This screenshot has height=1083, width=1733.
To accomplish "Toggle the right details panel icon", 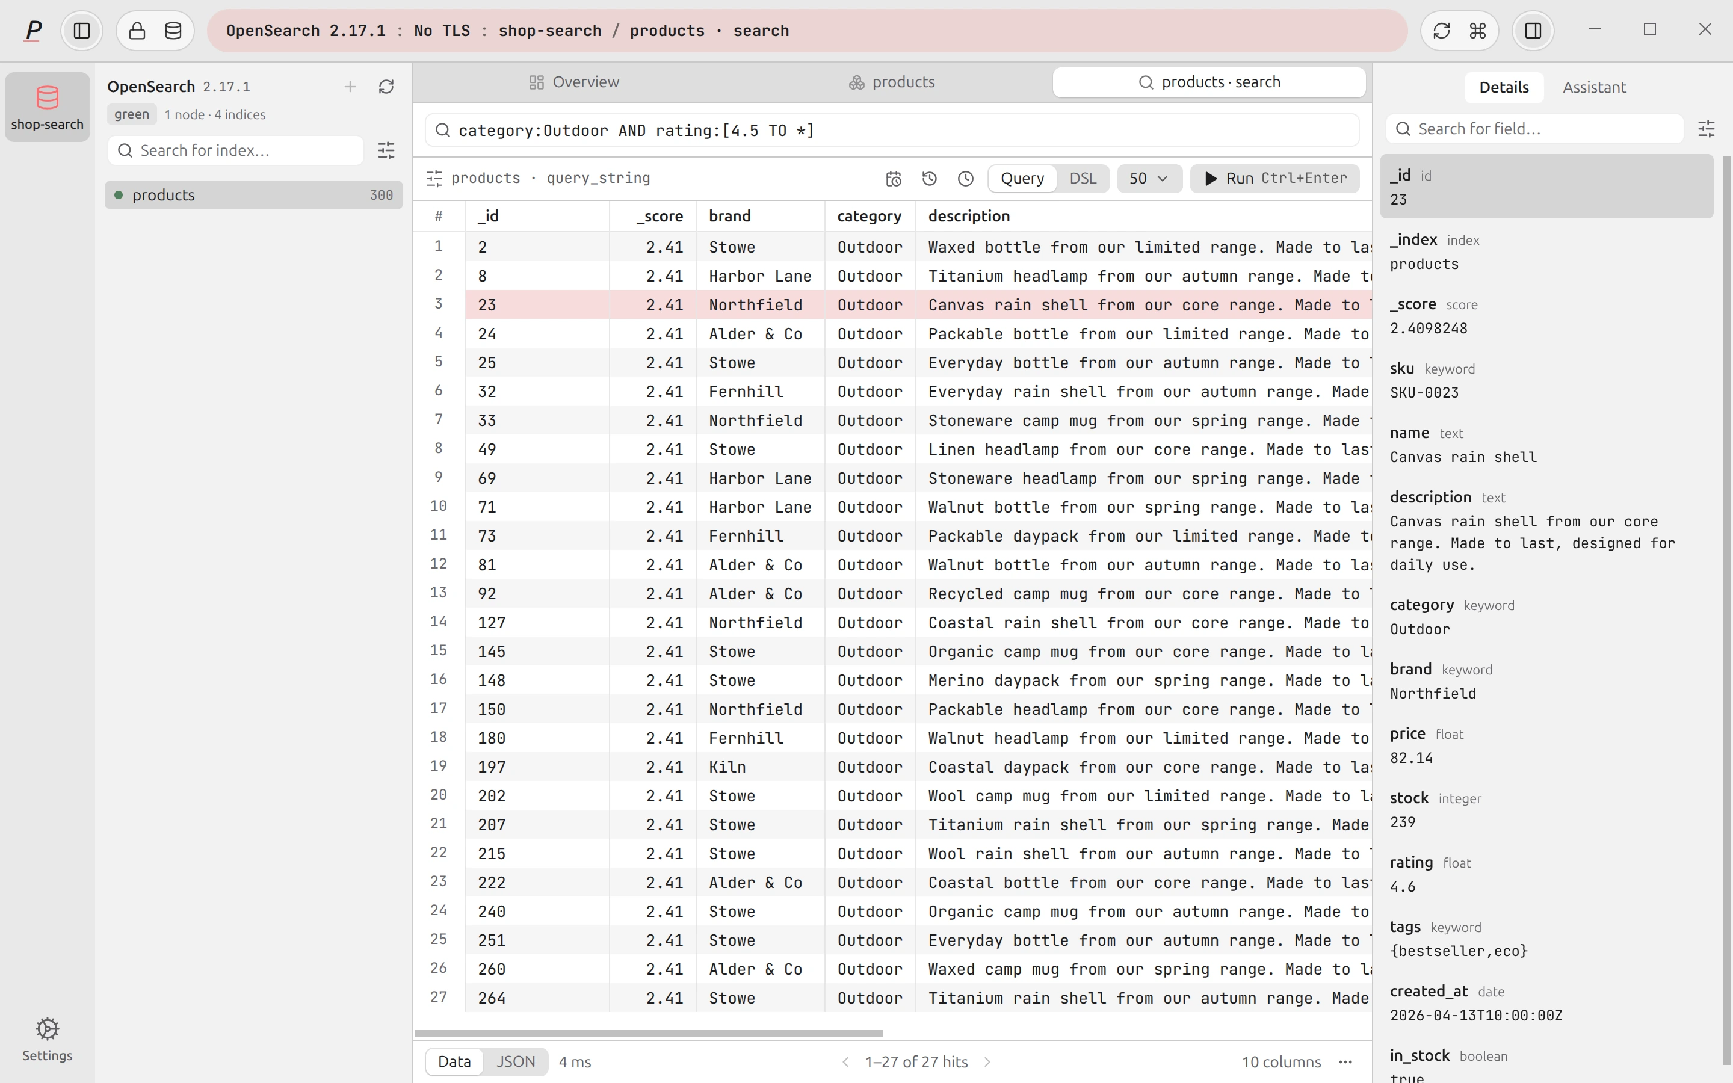I will (1533, 31).
